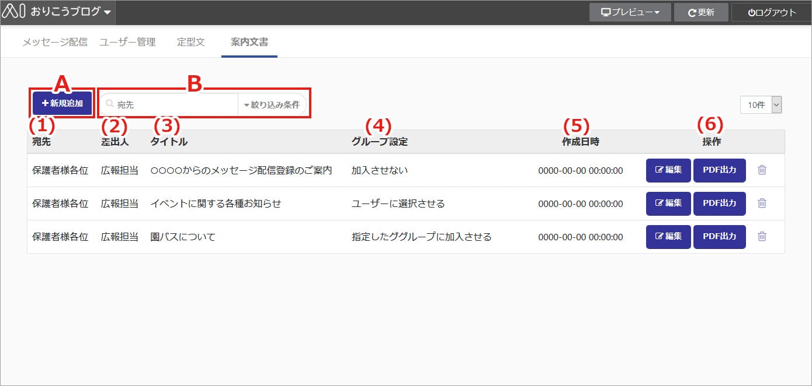Switch to the メッセージ配信 tab
Screen dimensions: 812x386
pos(55,42)
